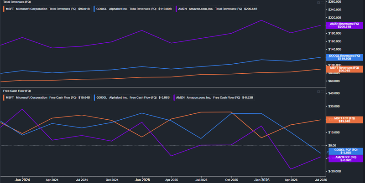365x183 pixels.
Task: Click the $160.00B price scale tick
Action: pos(335,41)
